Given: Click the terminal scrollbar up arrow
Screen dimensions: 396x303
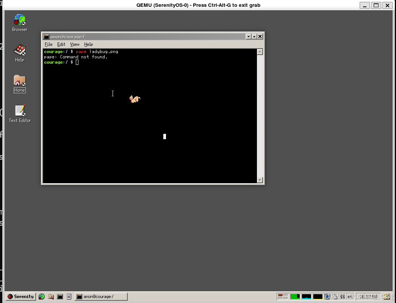Looking at the screenshot, I should [260, 52].
